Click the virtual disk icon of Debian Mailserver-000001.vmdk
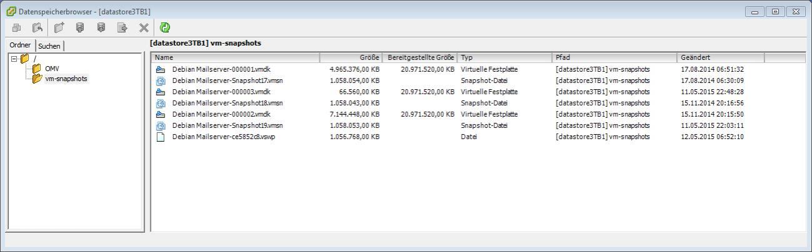Viewport: 812px width, 252px height. pyautogui.click(x=161, y=69)
